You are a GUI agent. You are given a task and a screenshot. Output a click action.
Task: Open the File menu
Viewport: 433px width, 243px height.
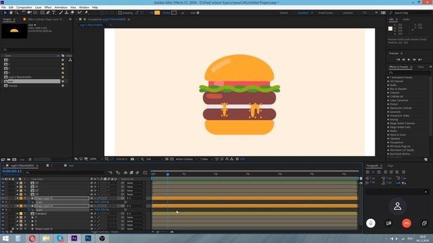click(3, 7)
